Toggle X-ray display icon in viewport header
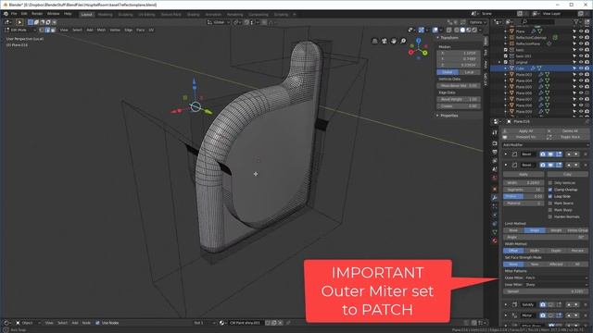This screenshot has width=593, height=333. pyautogui.click(x=448, y=30)
